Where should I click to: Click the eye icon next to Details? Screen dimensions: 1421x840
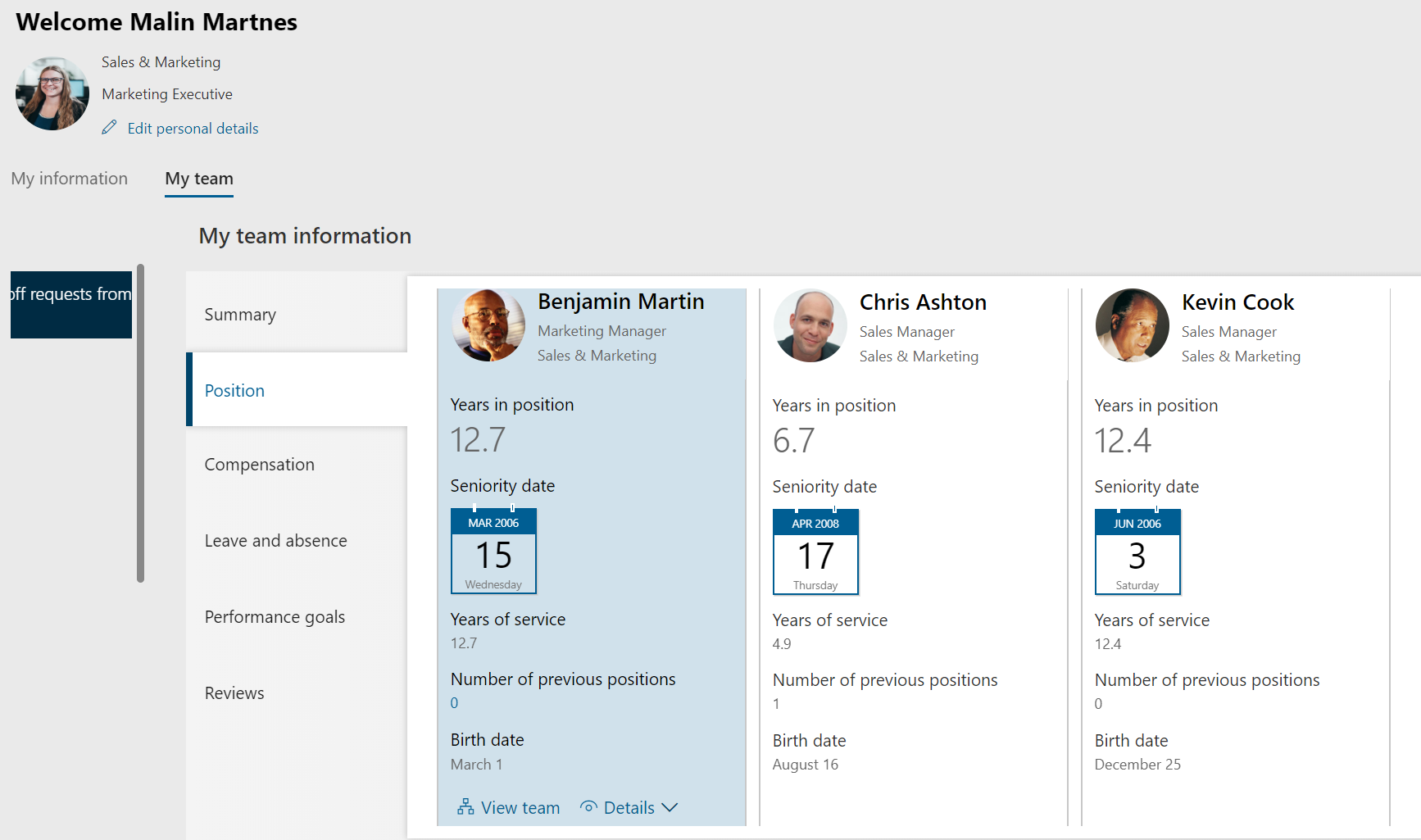coord(588,807)
